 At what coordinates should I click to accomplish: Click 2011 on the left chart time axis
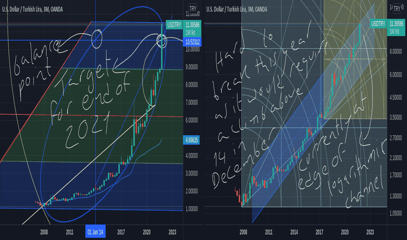click(69, 232)
